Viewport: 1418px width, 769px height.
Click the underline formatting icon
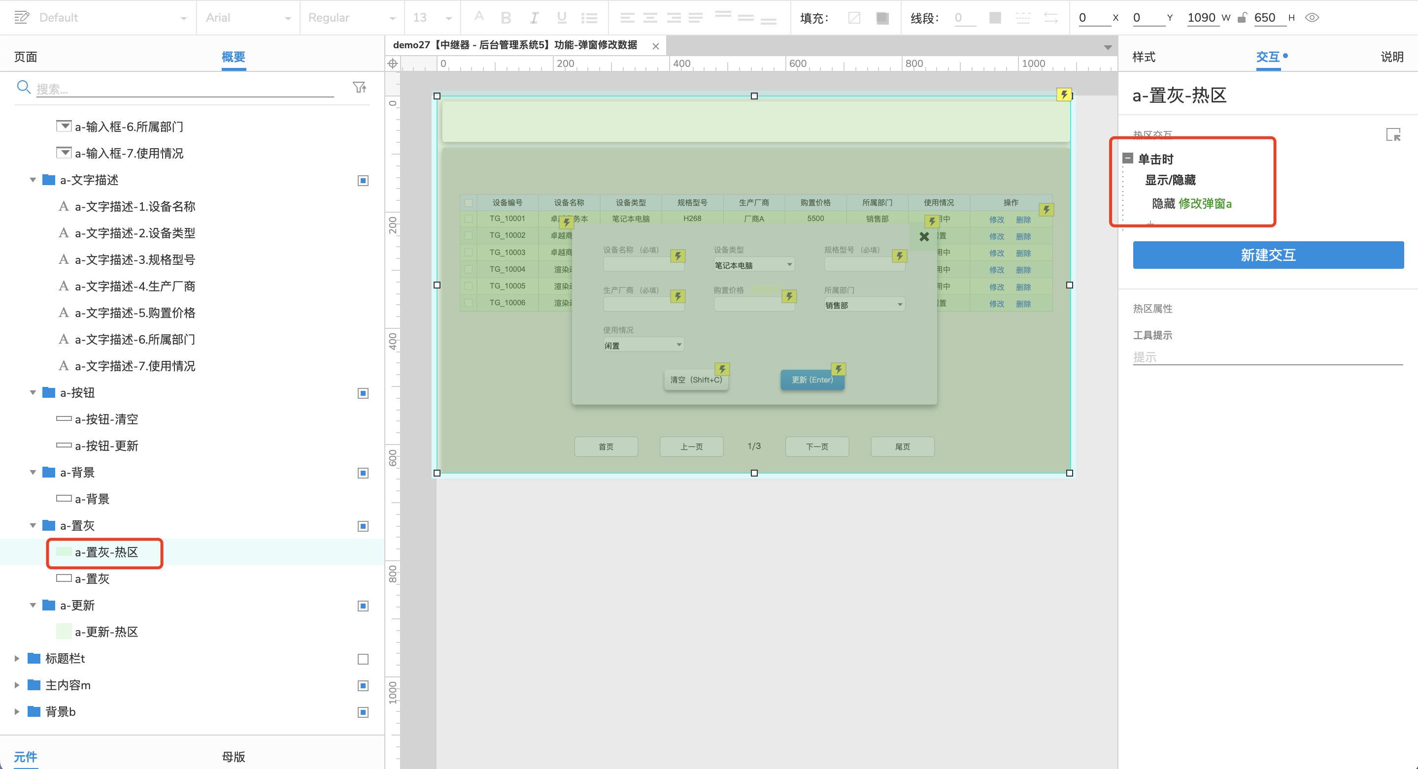tap(562, 18)
